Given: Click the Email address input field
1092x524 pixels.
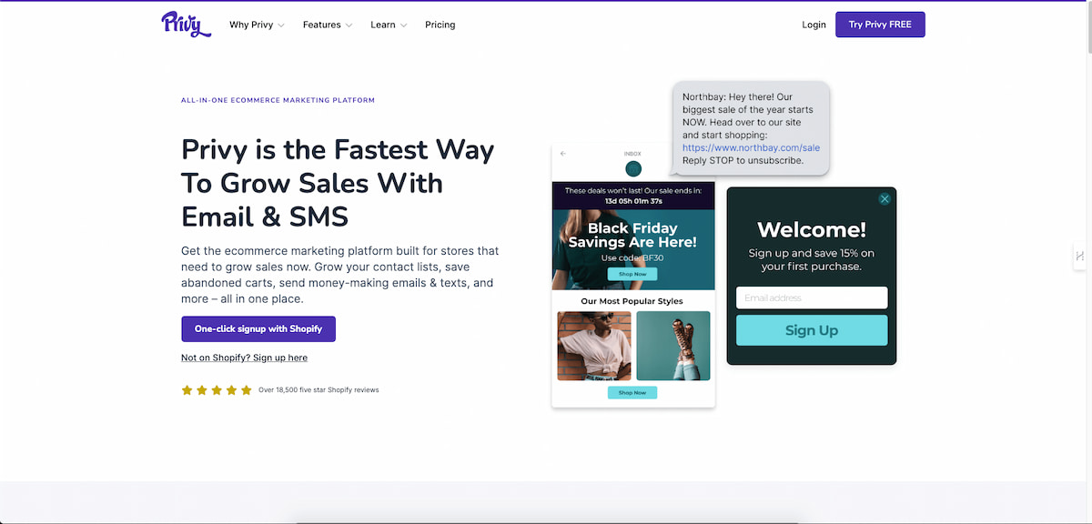Looking at the screenshot, I should (x=812, y=297).
